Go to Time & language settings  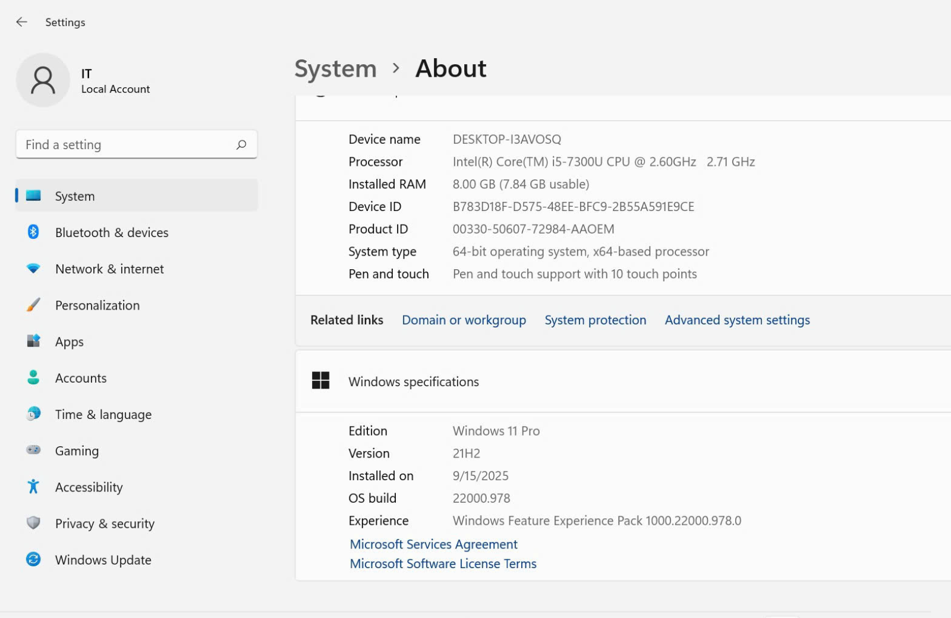(103, 414)
